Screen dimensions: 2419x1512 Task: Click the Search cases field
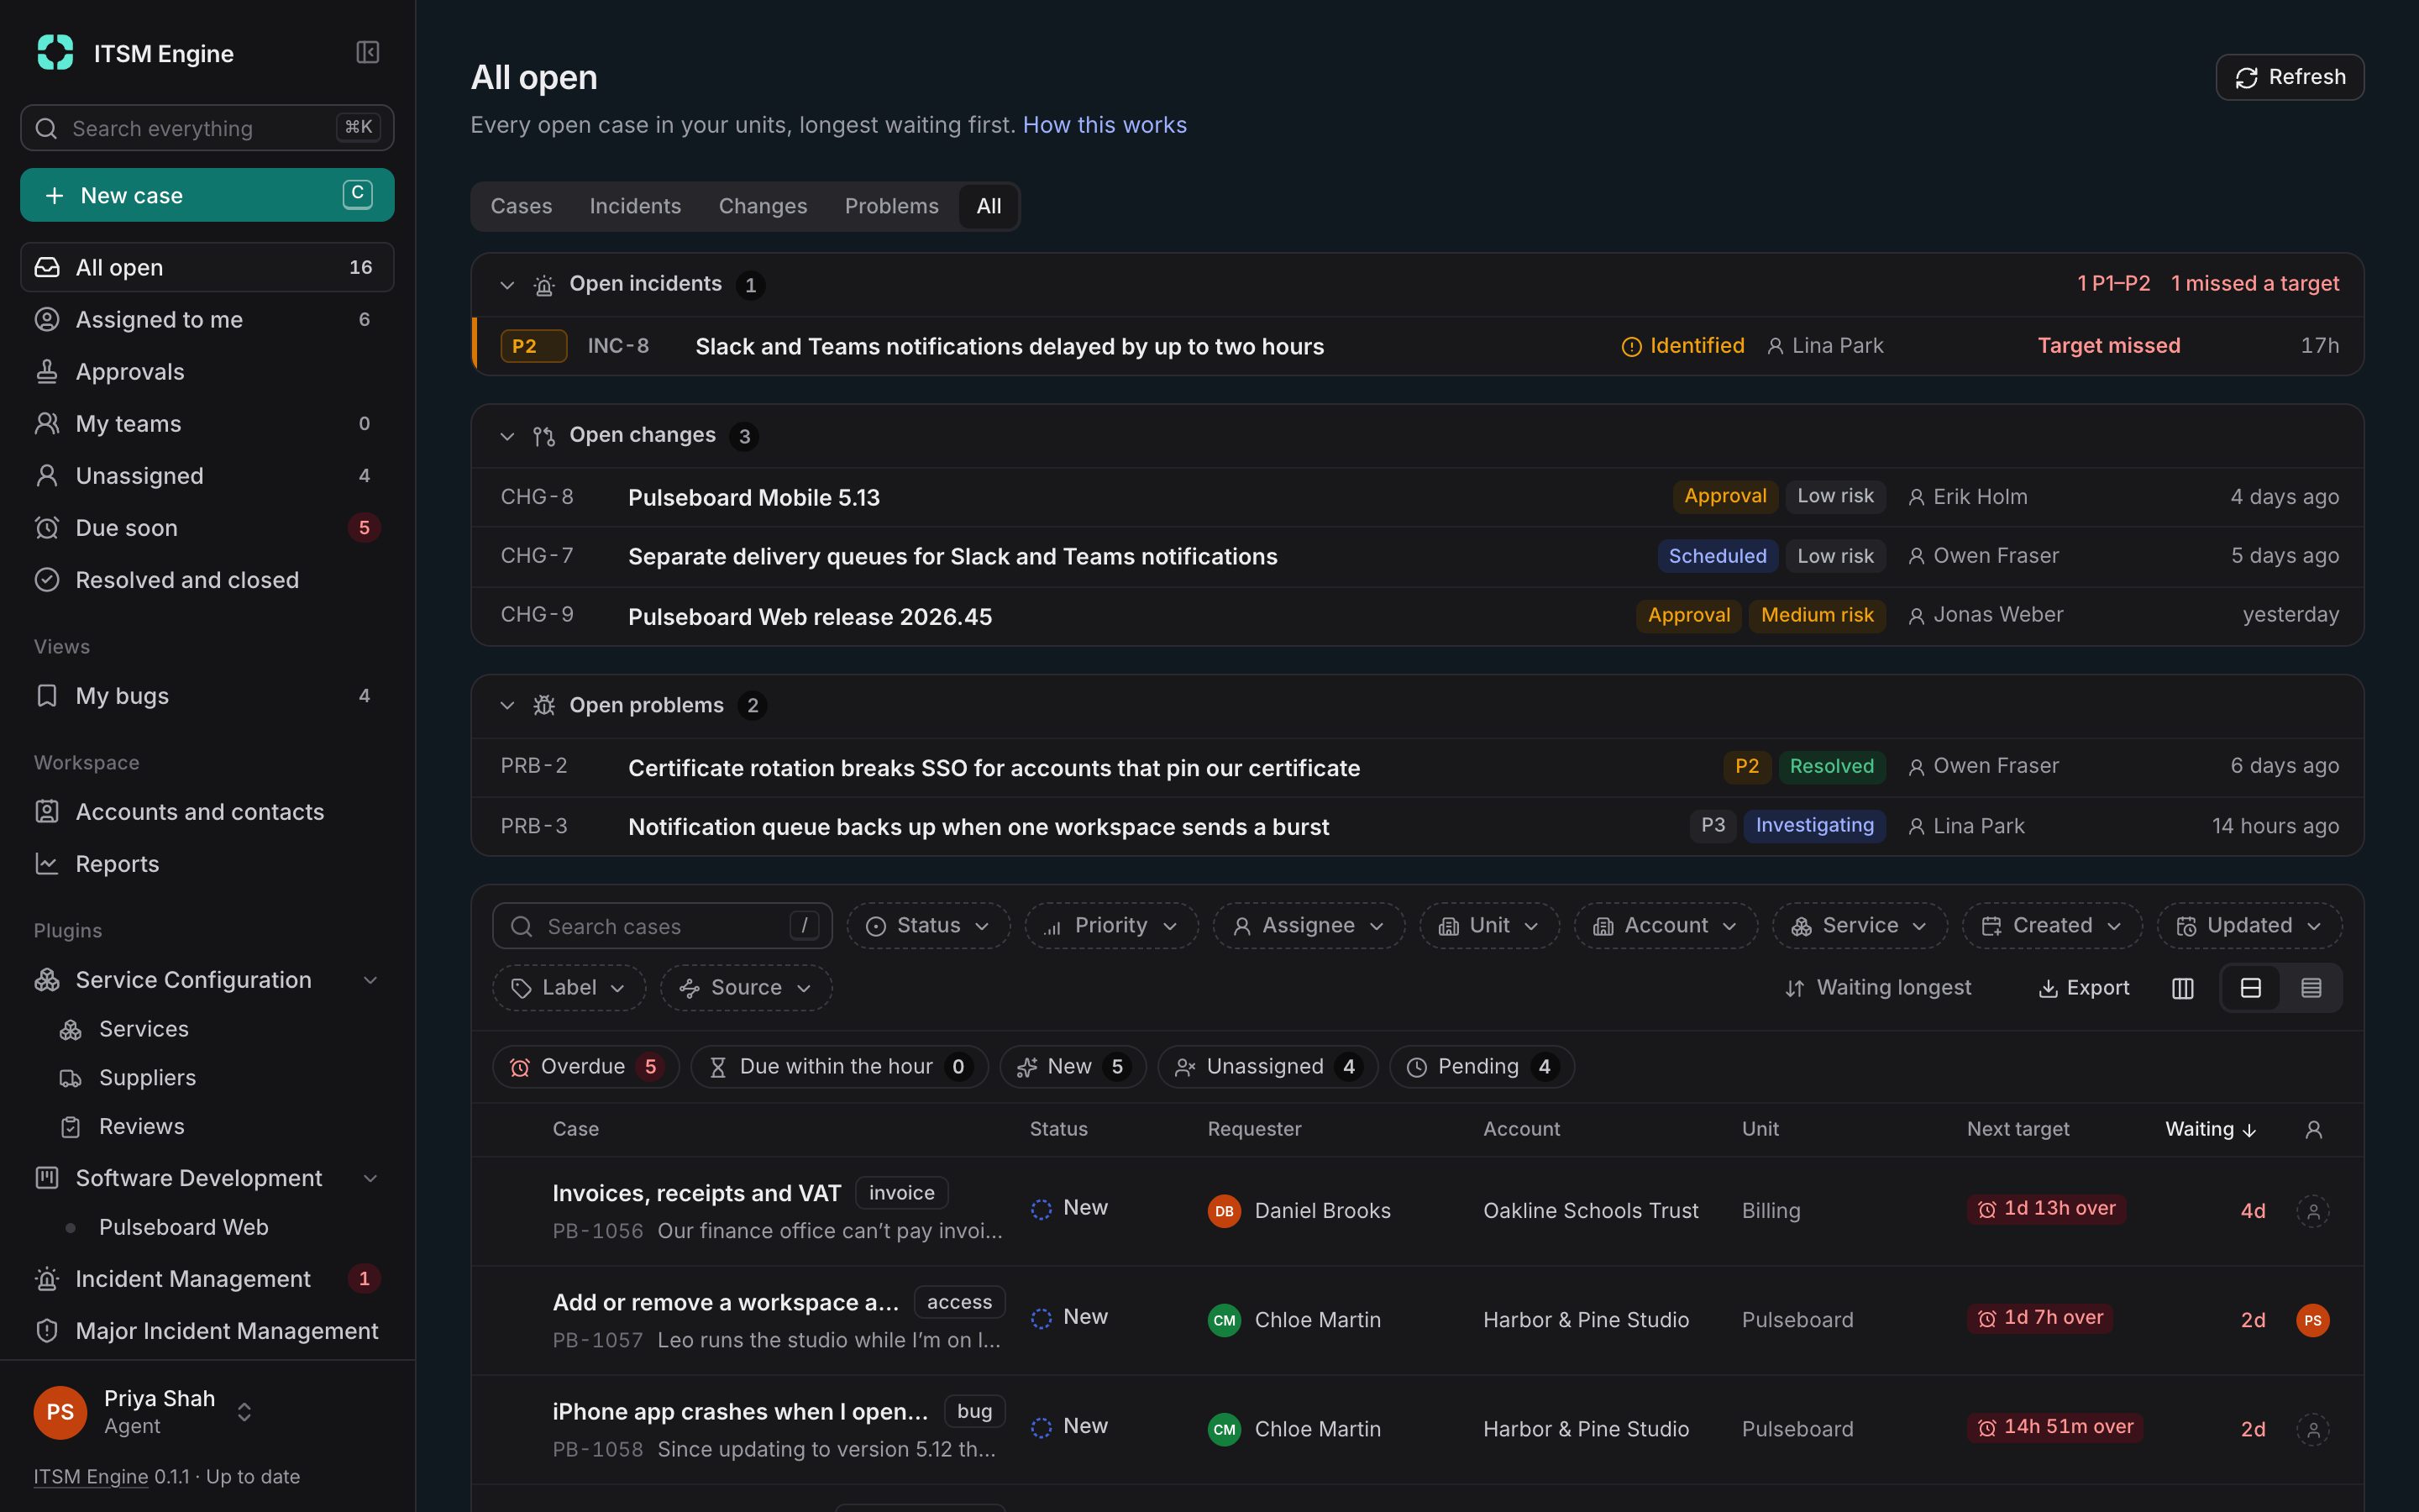click(662, 926)
